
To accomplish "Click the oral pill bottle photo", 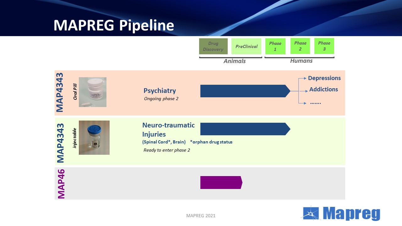I will click(93, 92).
